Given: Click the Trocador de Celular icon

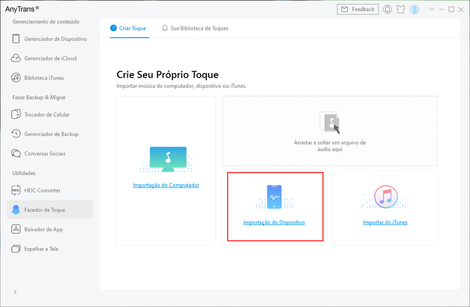Looking at the screenshot, I should coord(16,115).
